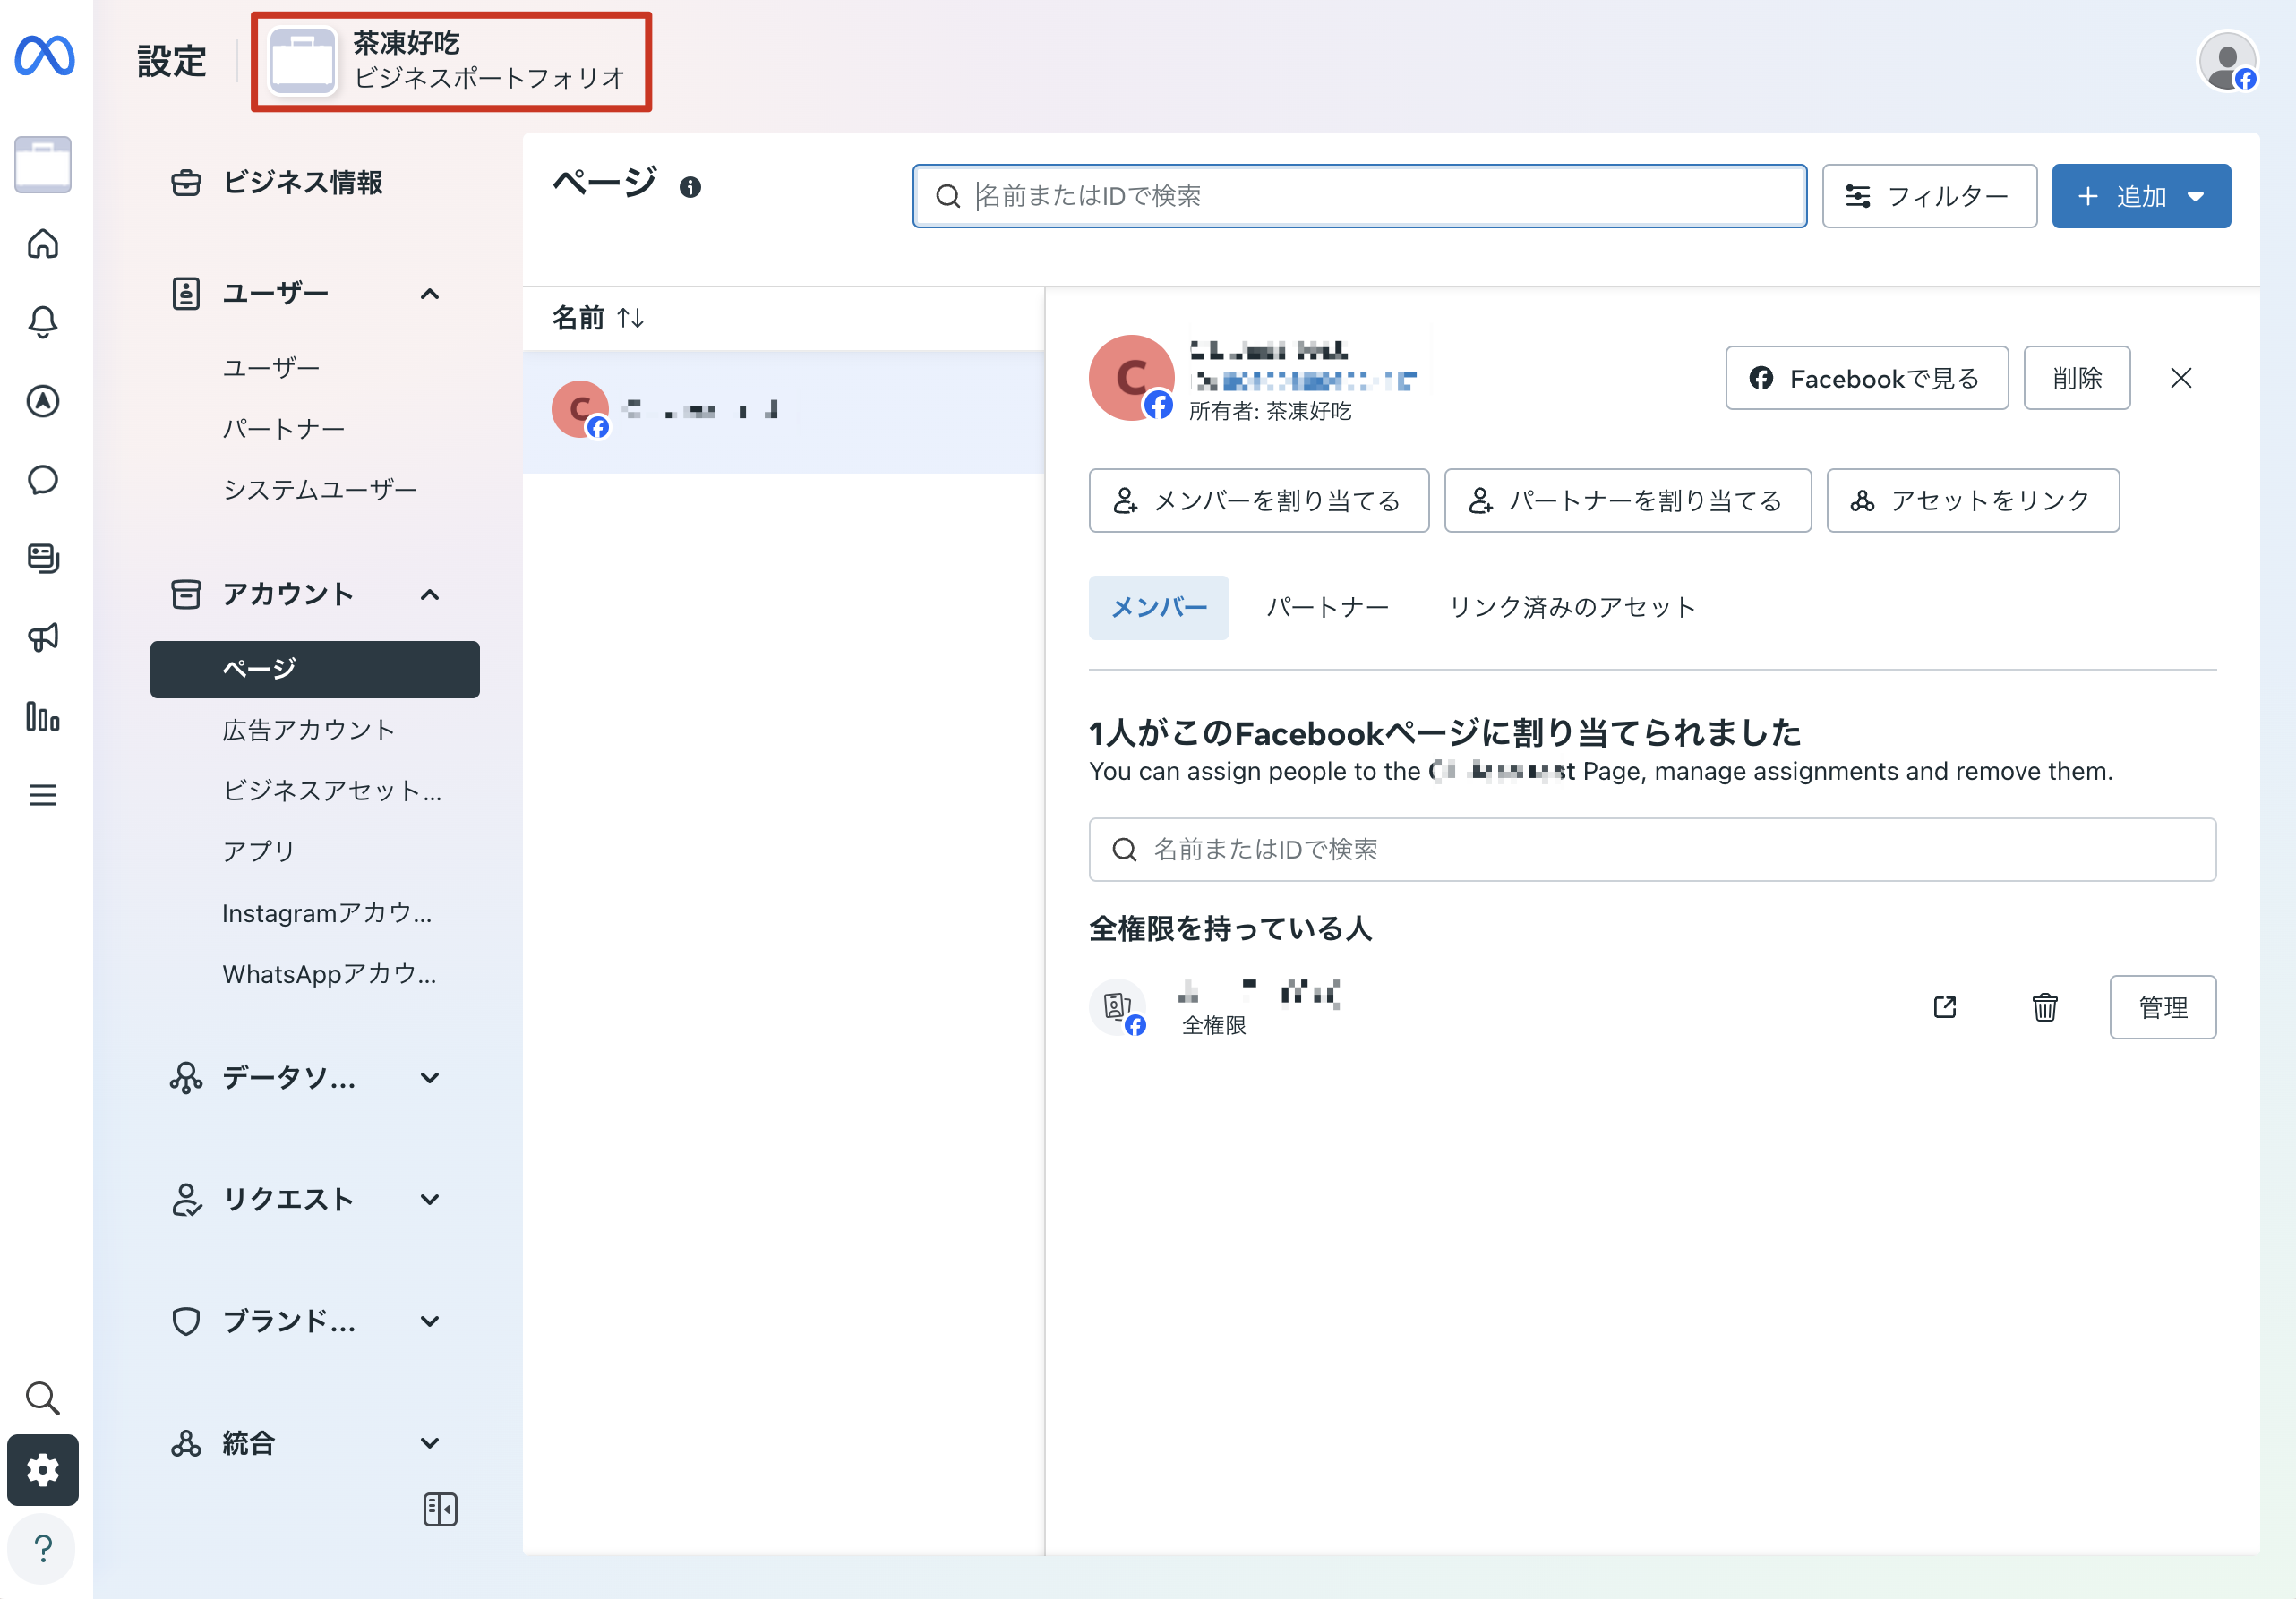
Task: Focus the member search field
Action: pyautogui.click(x=1652, y=850)
